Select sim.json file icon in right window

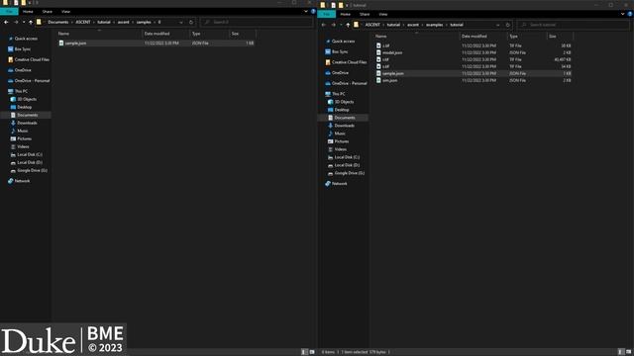point(378,80)
